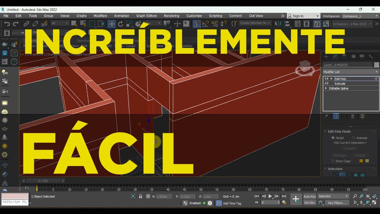Open the Utilities wrench panel
The width and height of the screenshot is (380, 214).
point(370,56)
